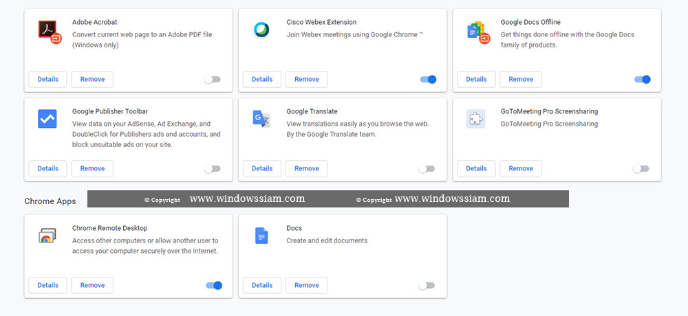This screenshot has width=688, height=316.
Task: Remove the Chrome Remote Desktop app
Action: pyautogui.click(x=92, y=285)
